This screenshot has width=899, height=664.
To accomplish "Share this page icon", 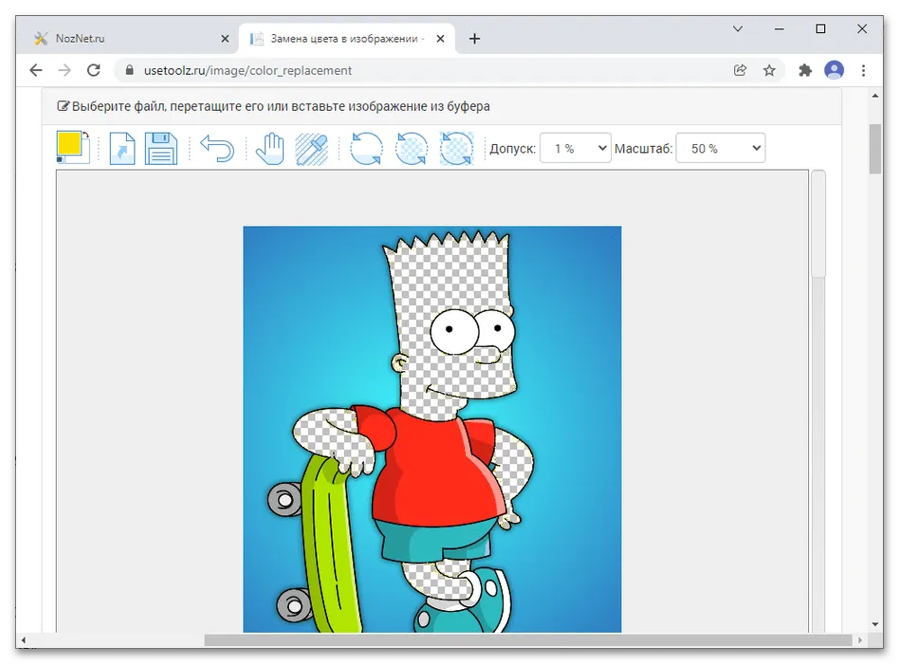I will [x=741, y=70].
